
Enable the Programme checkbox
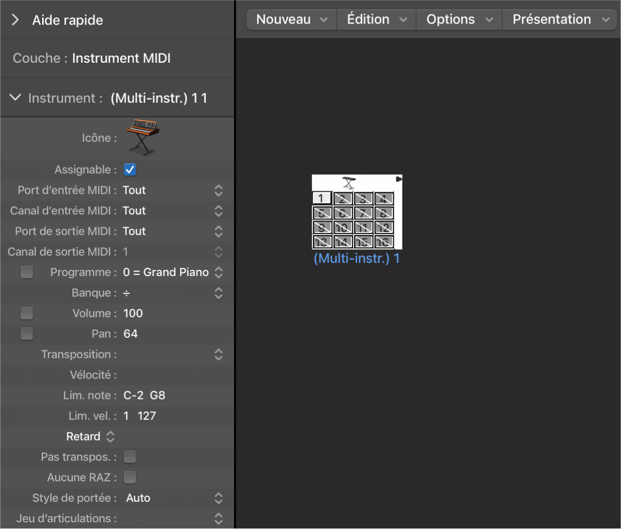click(x=27, y=272)
